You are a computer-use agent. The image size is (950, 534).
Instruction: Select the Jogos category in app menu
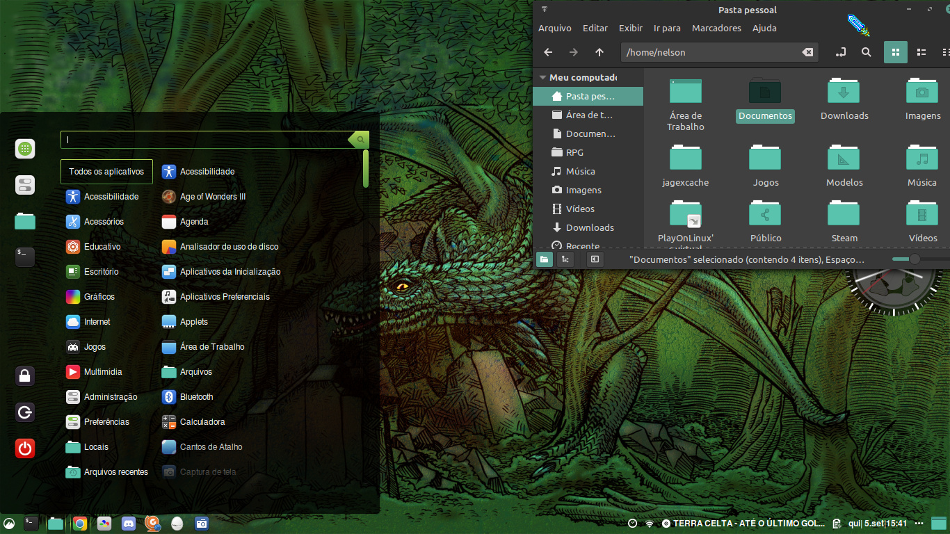[x=95, y=347]
